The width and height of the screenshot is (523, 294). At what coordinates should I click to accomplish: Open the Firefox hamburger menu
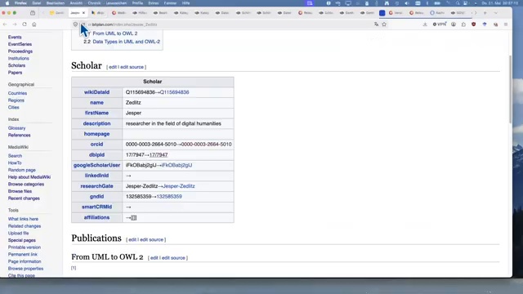(506, 24)
